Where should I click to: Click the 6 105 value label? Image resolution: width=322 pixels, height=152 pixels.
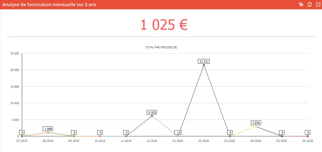(x=152, y=112)
